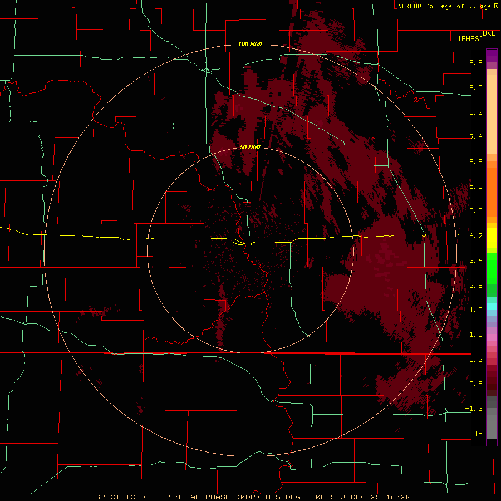Pick the bright green band on the color scale
Image resolution: width=501 pixels, height=501 pixels.
492,268
